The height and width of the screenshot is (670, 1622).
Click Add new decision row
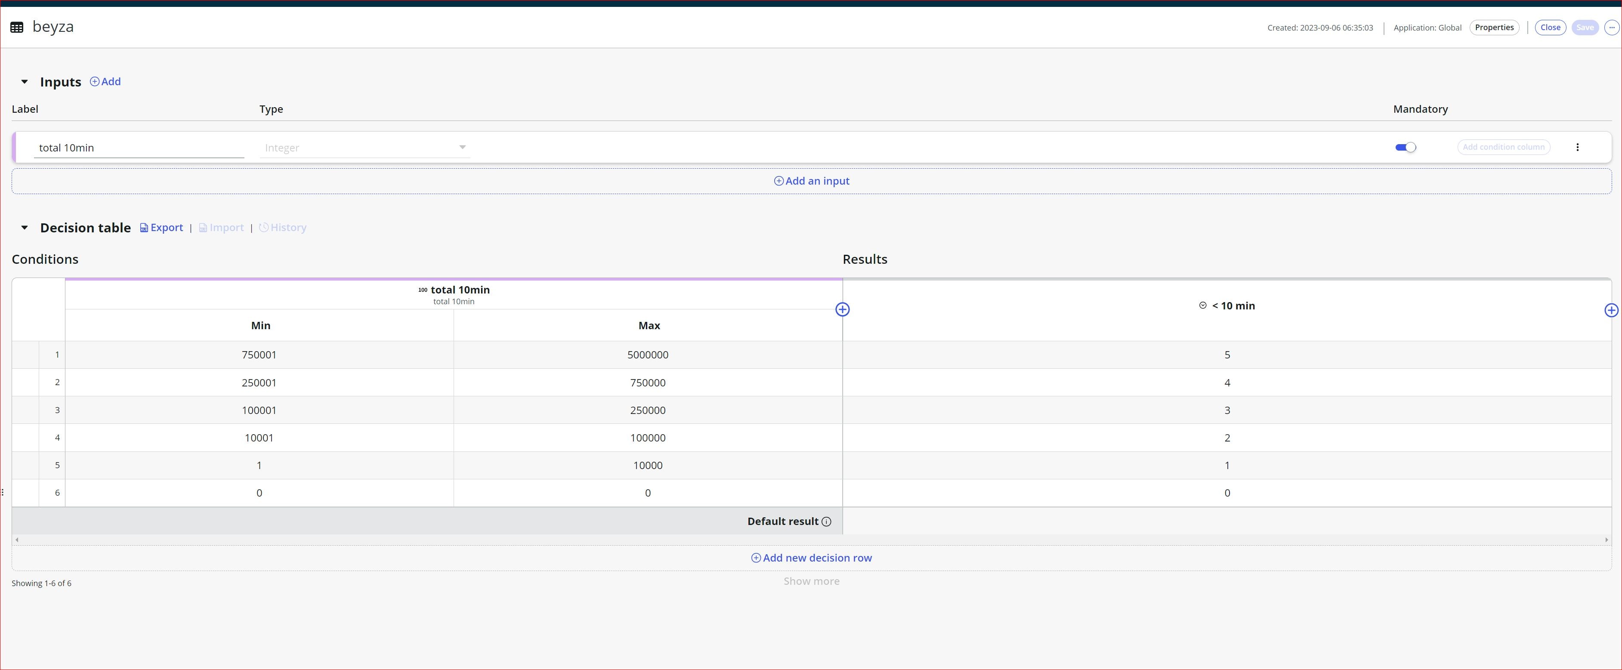(811, 557)
